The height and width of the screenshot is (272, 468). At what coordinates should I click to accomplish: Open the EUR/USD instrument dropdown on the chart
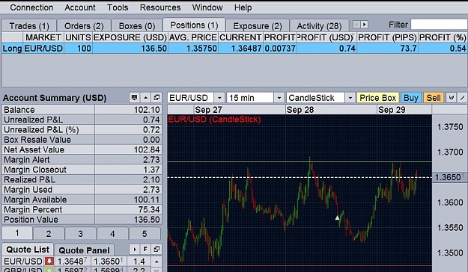click(x=219, y=98)
